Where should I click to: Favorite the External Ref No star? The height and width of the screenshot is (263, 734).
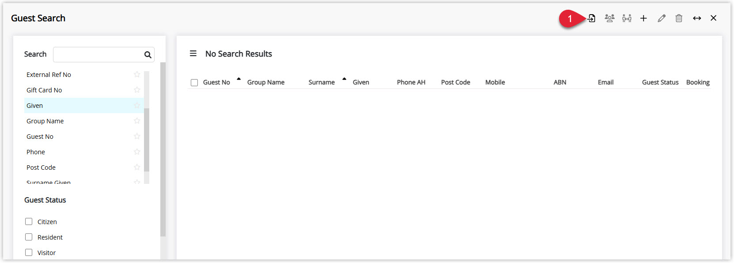coord(137,74)
